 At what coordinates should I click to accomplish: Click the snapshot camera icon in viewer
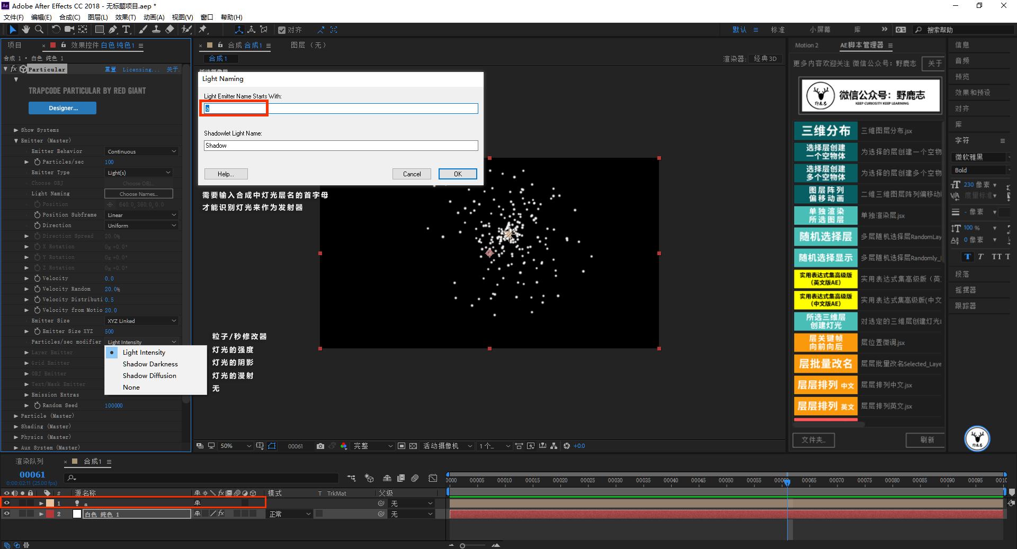point(320,446)
